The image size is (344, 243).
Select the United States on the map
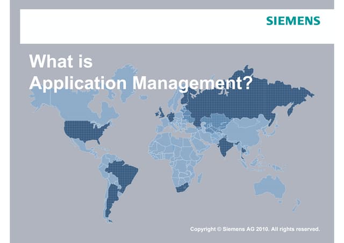(x=83, y=131)
